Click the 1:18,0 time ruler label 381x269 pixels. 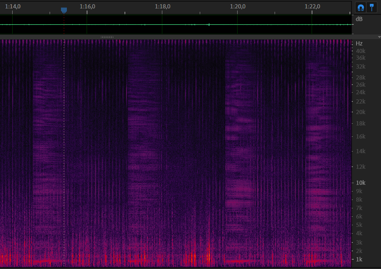pos(163,6)
